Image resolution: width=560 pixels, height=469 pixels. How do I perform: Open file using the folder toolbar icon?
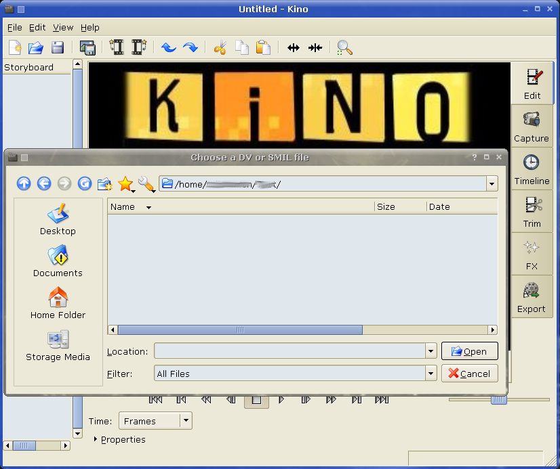(36, 47)
